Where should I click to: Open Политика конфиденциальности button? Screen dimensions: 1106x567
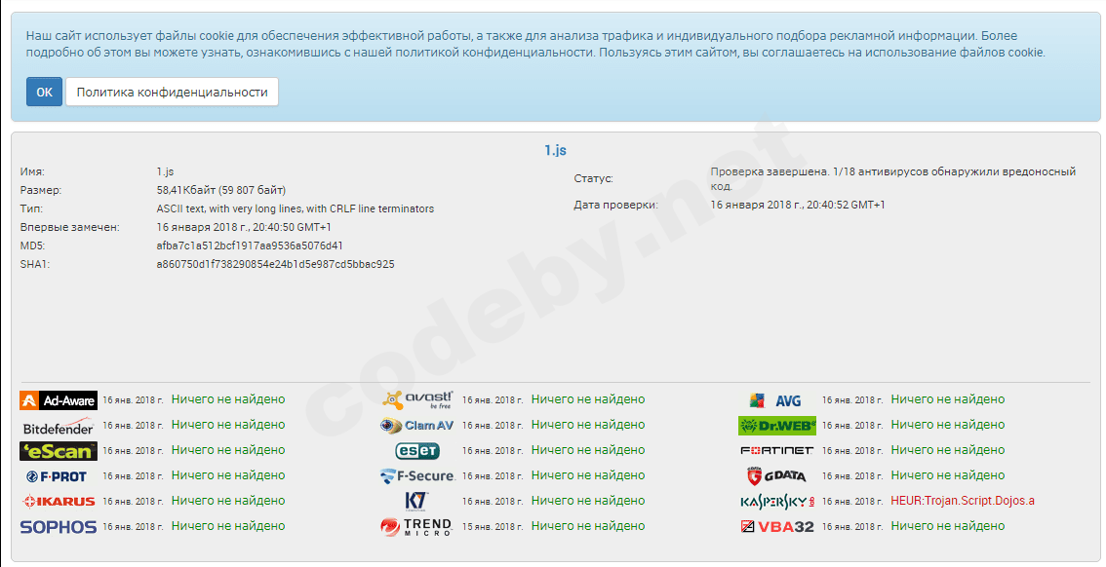(172, 92)
